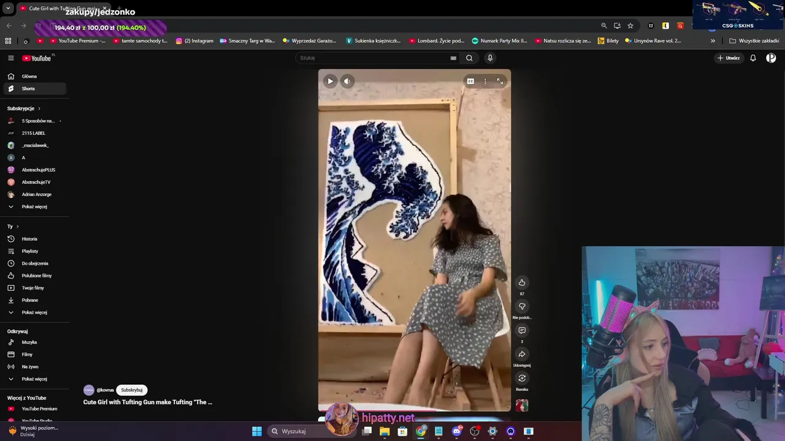This screenshot has width=785, height=441.
Task: Activate voice search with the microphone
Action: click(x=489, y=58)
